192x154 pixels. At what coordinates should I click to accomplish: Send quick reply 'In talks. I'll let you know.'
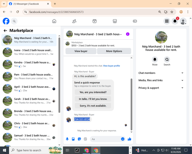[x=93, y=99]
